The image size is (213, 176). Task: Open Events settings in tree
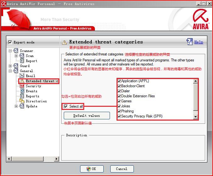click(x=31, y=91)
